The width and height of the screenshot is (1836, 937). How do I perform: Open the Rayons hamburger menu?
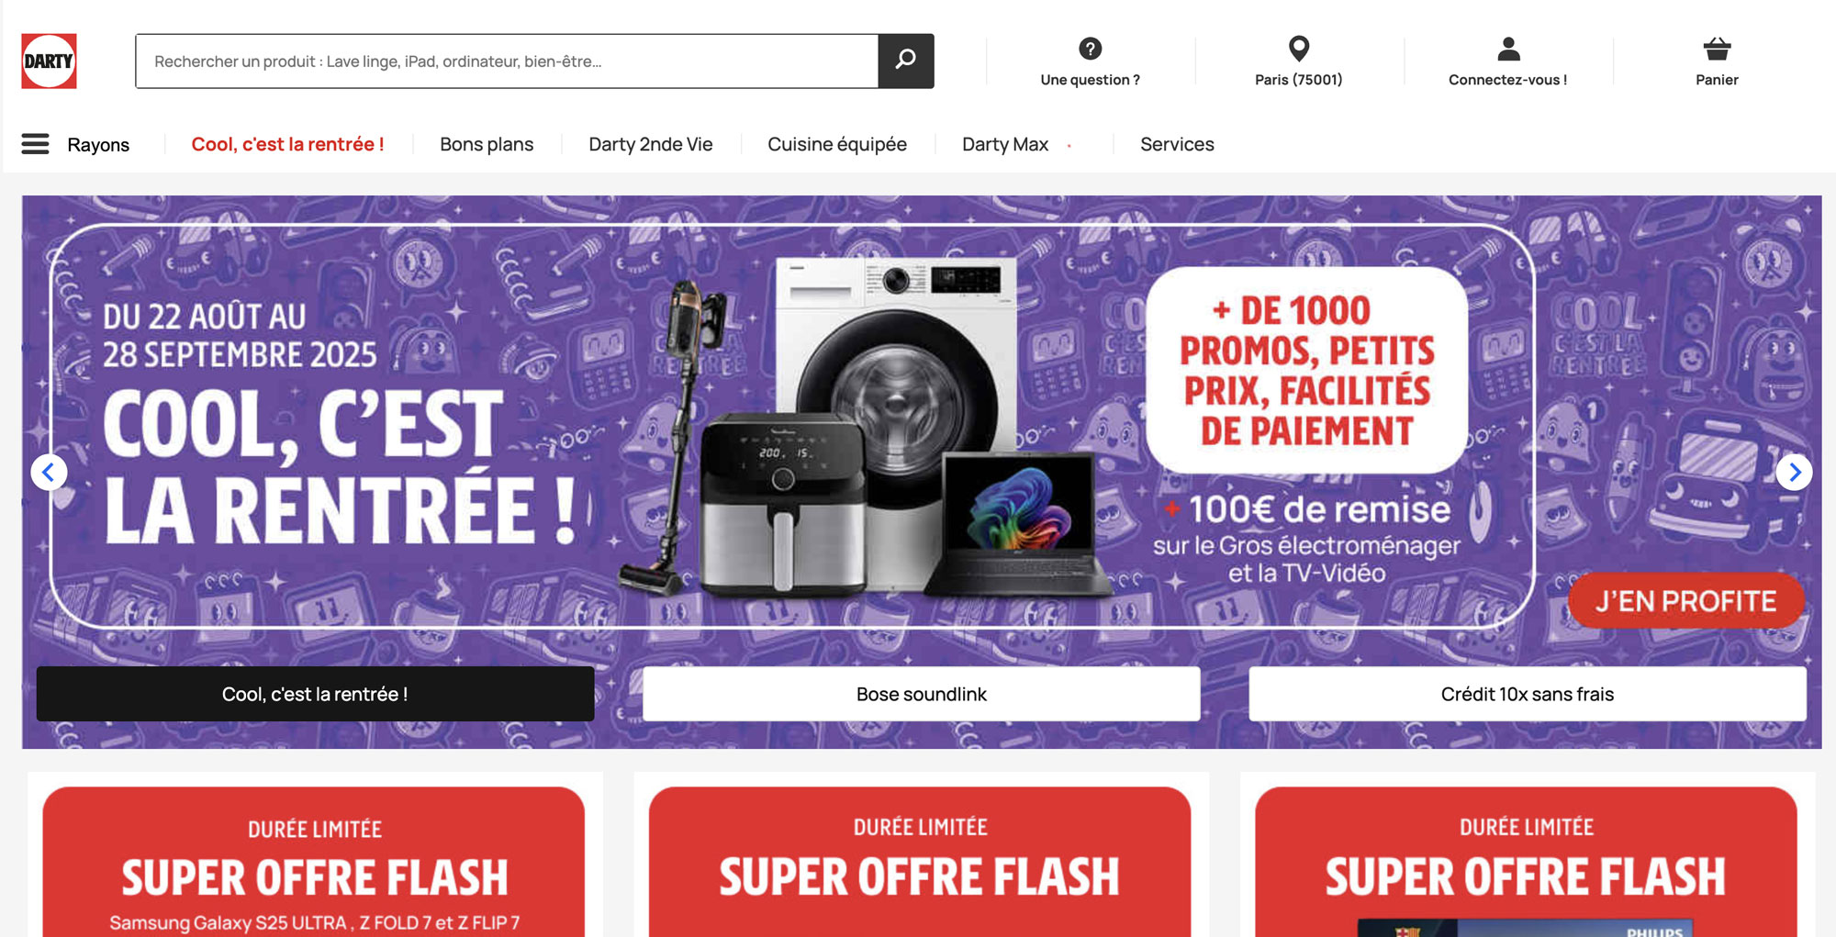click(x=35, y=144)
